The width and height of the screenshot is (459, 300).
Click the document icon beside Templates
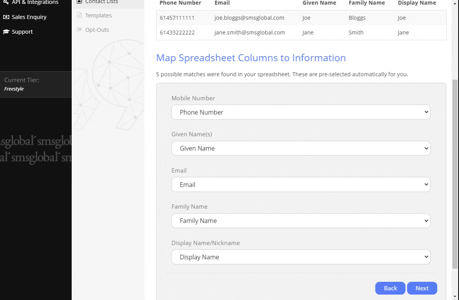(x=79, y=16)
